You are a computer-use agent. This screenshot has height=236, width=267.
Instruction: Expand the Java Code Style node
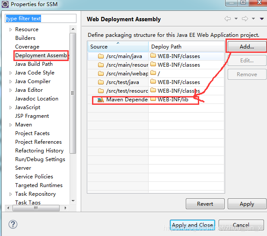[x=10, y=73]
